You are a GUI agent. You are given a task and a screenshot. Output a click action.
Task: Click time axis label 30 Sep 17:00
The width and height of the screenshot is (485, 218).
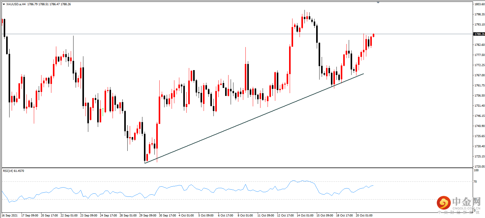[x=168, y=216]
